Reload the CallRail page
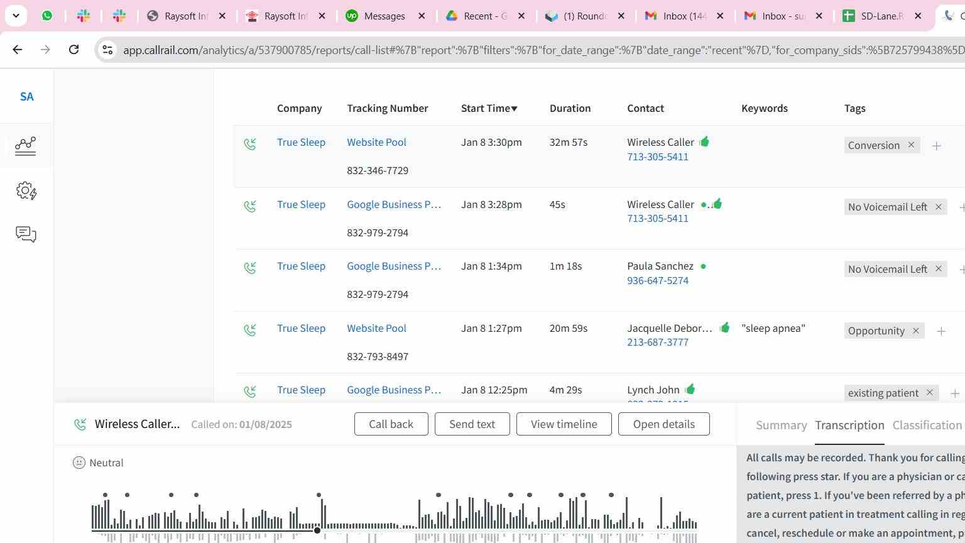Image resolution: width=965 pixels, height=543 pixels. pyautogui.click(x=74, y=49)
